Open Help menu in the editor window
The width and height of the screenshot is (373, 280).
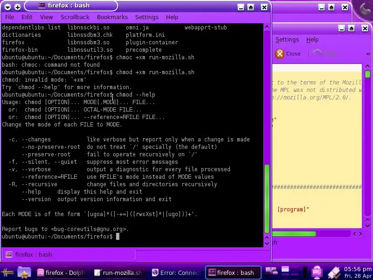pyautogui.click(x=312, y=40)
